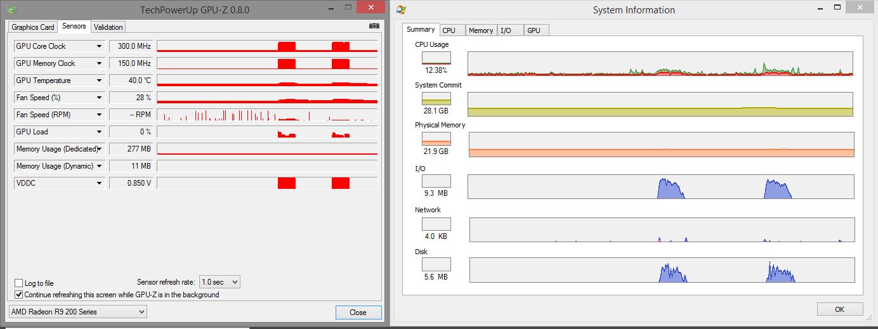The image size is (878, 329).
Task: Open the GPU tab in System Information
Action: [x=536, y=30]
